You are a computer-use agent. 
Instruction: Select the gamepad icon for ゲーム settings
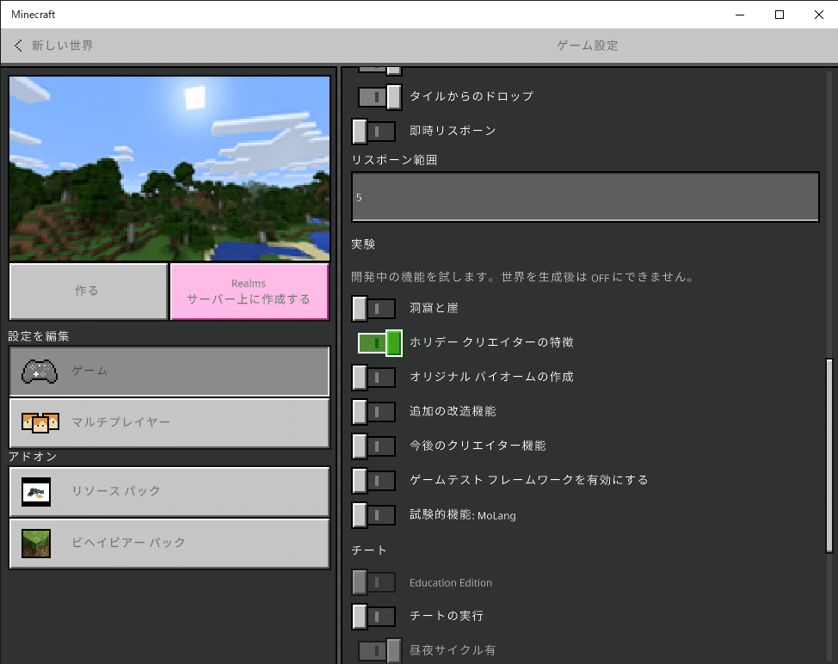(38, 372)
